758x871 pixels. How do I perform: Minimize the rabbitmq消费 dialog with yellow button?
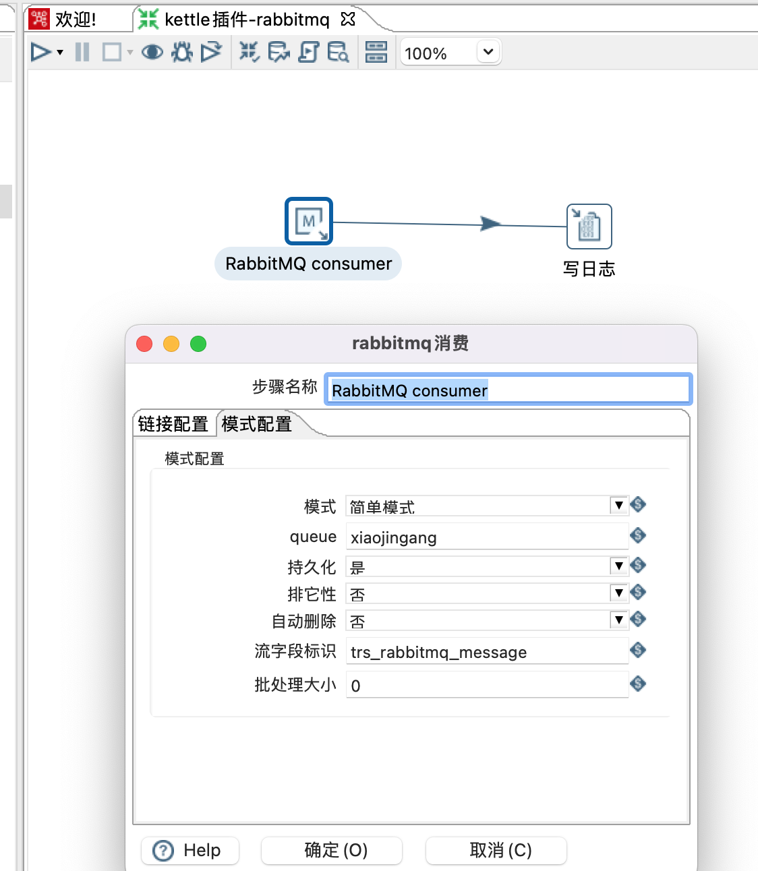point(171,344)
